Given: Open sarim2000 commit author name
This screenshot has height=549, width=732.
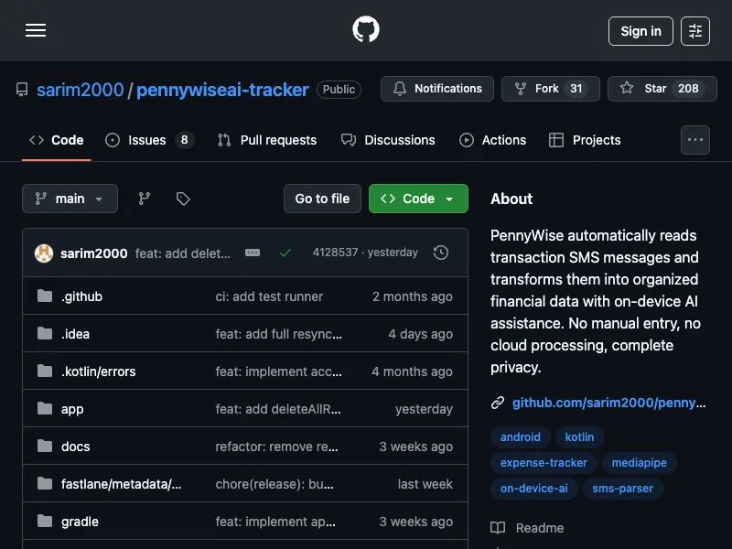Looking at the screenshot, I should (94, 253).
